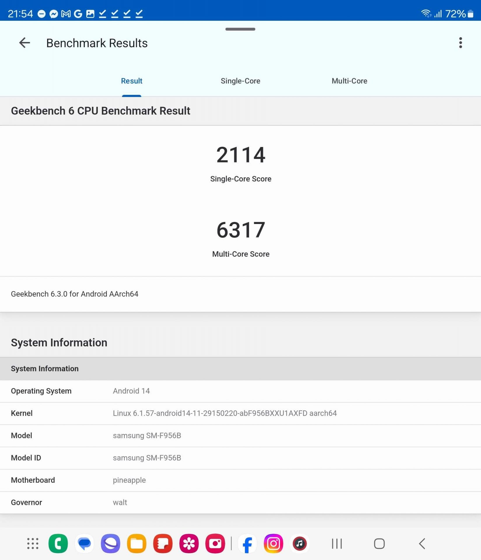This screenshot has height=560, width=481.
Task: Tap the gray System Information table header
Action: pos(240,369)
